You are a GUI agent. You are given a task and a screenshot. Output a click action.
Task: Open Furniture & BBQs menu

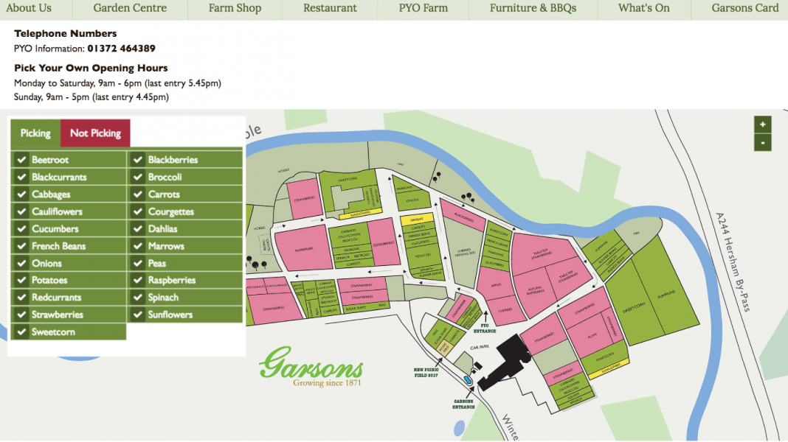533,8
